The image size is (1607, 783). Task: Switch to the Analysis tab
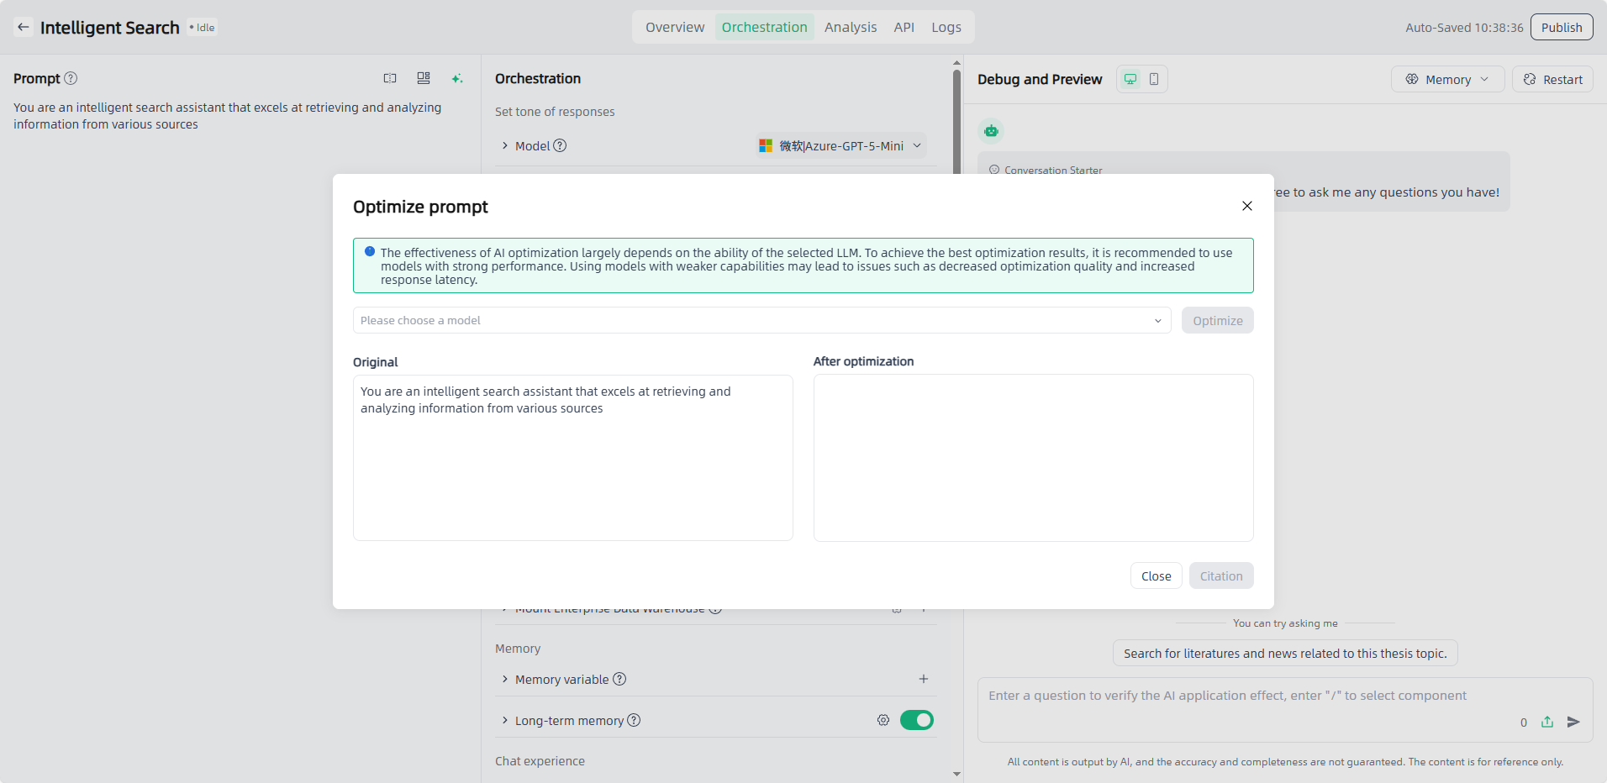pos(850,27)
